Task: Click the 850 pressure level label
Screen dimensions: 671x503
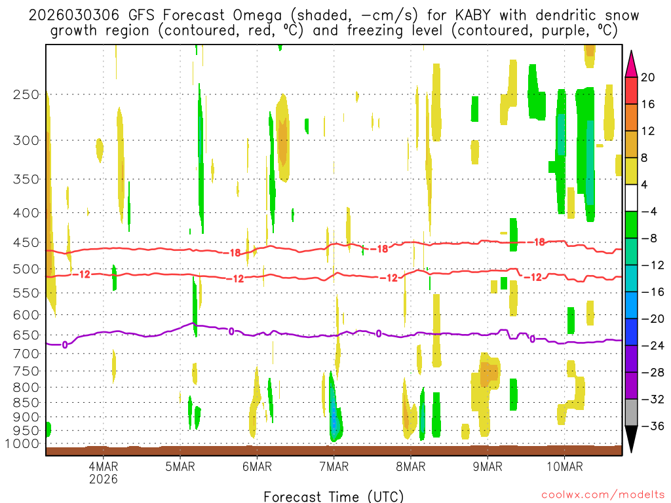Action: (x=26, y=403)
